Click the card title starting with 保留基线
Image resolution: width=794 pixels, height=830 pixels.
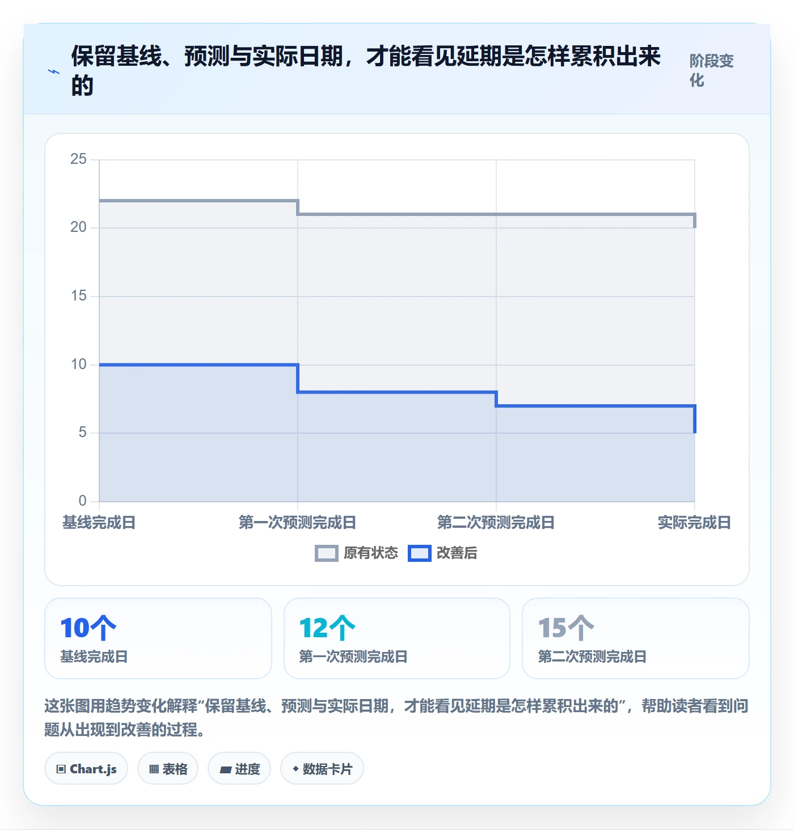point(366,71)
